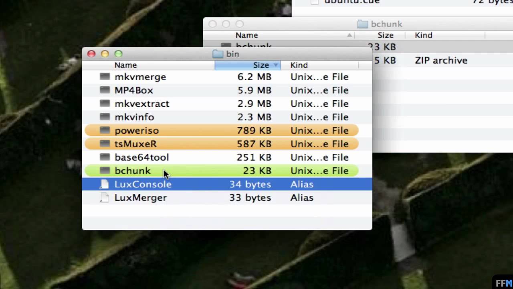
Task: Click the tsMuxeR file icon
Action: click(x=105, y=144)
